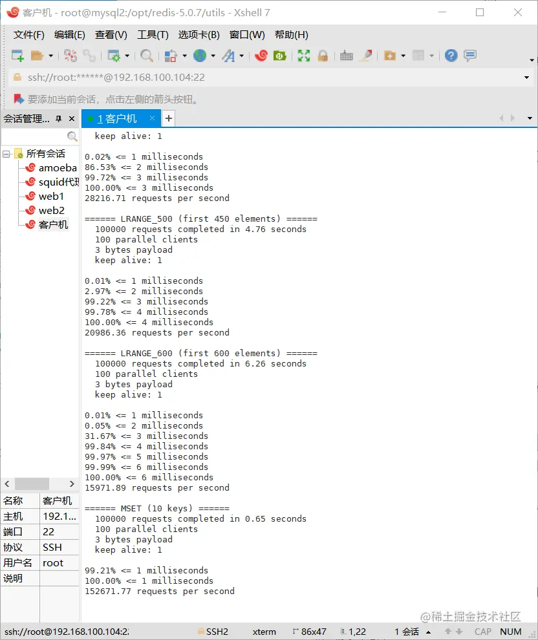
Task: Click the Reconnect link icon
Action: pyautogui.click(x=89, y=56)
